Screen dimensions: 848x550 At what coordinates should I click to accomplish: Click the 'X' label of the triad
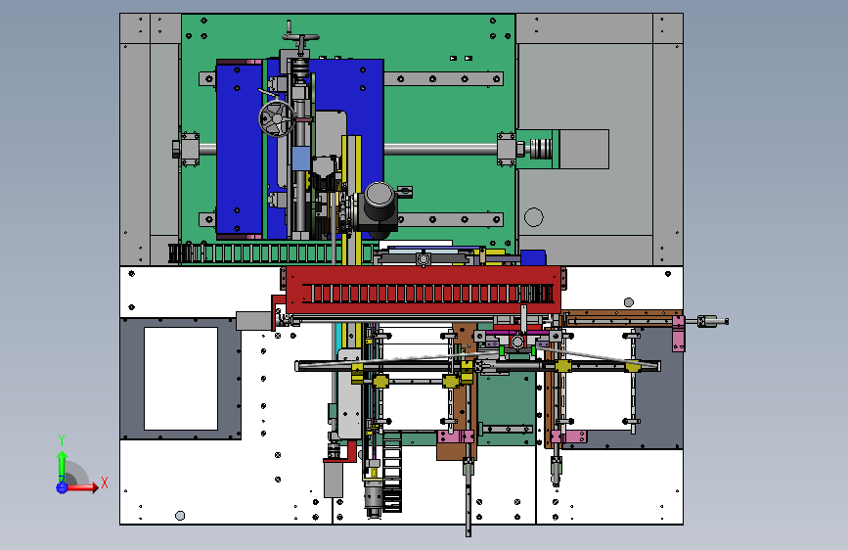(x=105, y=482)
